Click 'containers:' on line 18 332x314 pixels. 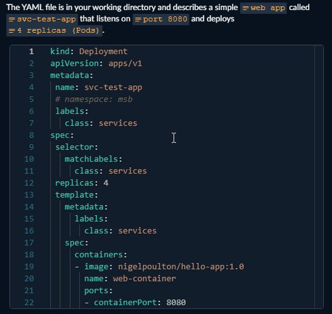click(x=101, y=255)
